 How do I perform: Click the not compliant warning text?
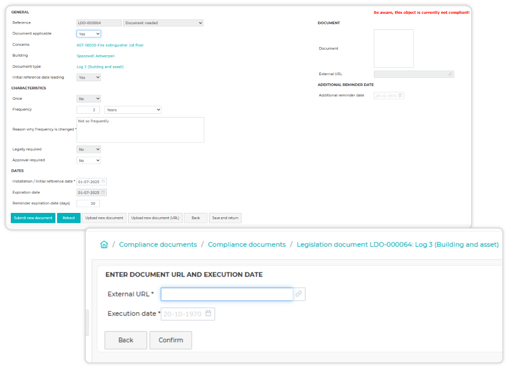[421, 13]
